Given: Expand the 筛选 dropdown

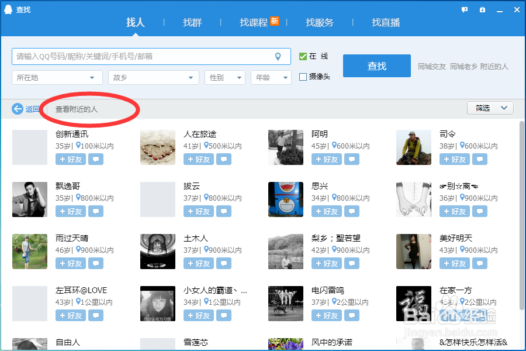Looking at the screenshot, I should point(490,108).
